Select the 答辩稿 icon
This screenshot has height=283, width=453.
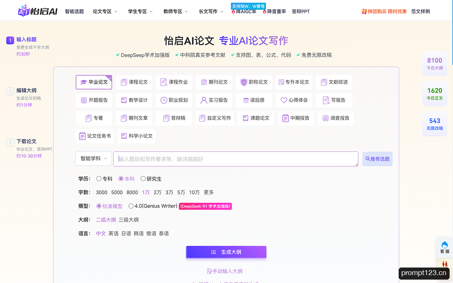pyautogui.click(x=166, y=118)
